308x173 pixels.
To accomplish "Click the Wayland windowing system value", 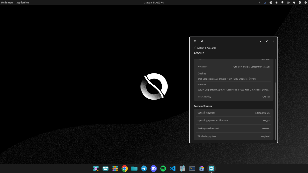I will (265, 136).
